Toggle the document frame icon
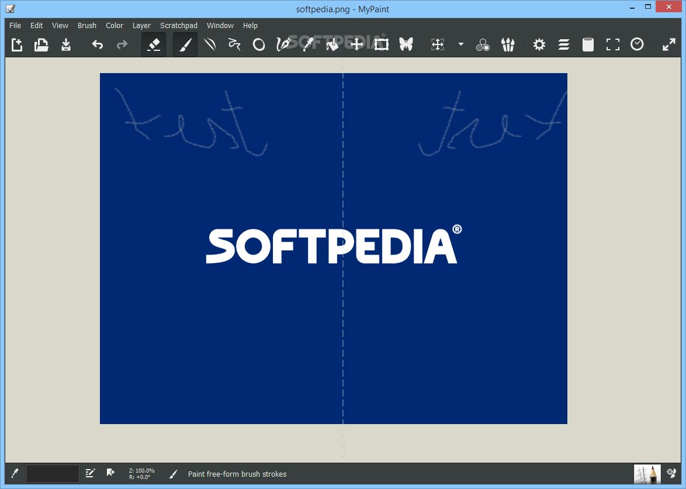 [x=613, y=44]
